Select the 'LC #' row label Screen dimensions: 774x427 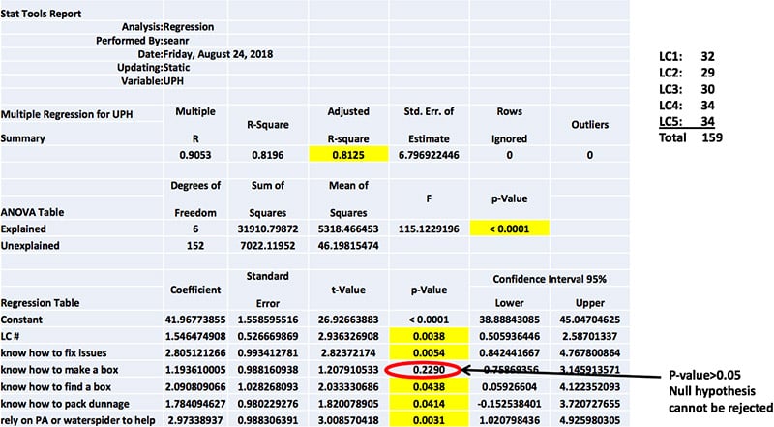tap(10, 337)
